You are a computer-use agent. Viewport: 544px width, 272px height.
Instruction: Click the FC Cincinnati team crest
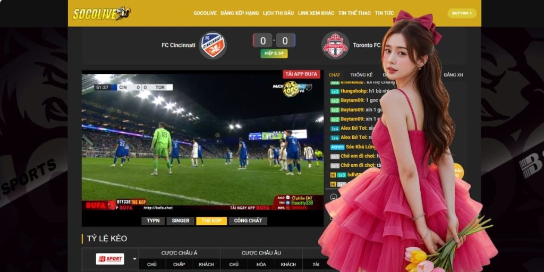point(212,46)
